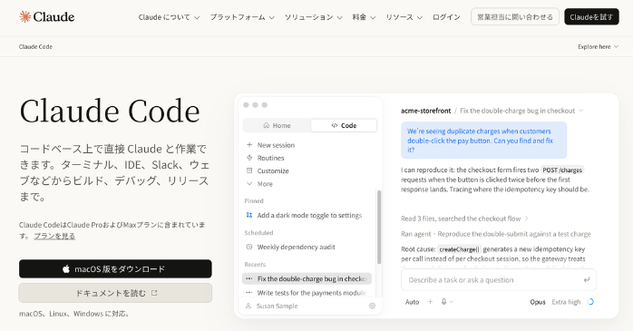Open sidebar settings gear icon
Screen dimensions: 633x331
(372, 306)
